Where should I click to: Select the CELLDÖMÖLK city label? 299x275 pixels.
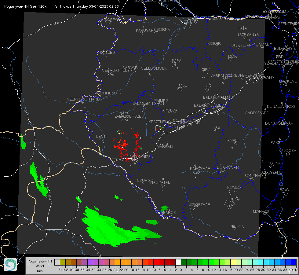[x=154, y=68]
